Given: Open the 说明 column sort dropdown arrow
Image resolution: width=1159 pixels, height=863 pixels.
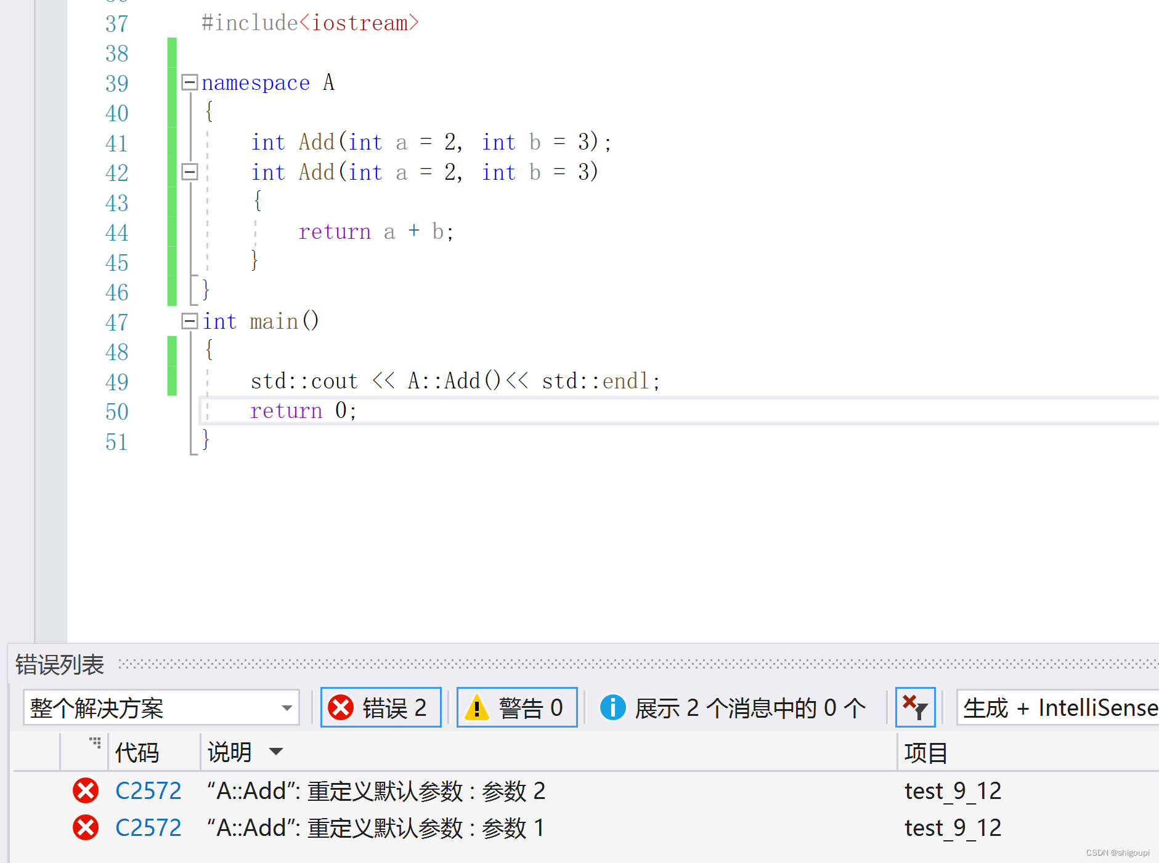Looking at the screenshot, I should tap(277, 752).
